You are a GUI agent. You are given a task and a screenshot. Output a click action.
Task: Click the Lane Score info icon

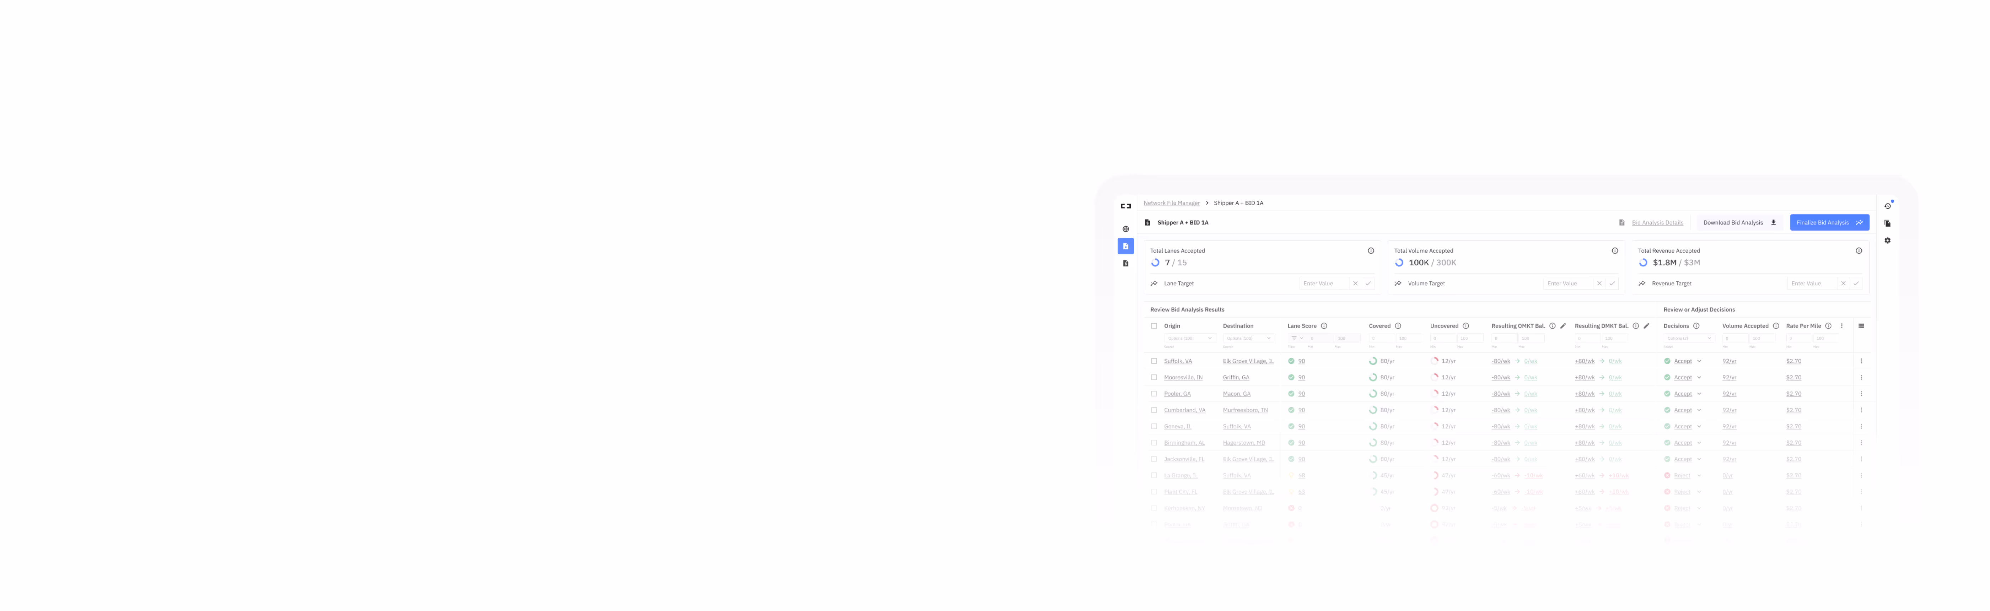1323,326
